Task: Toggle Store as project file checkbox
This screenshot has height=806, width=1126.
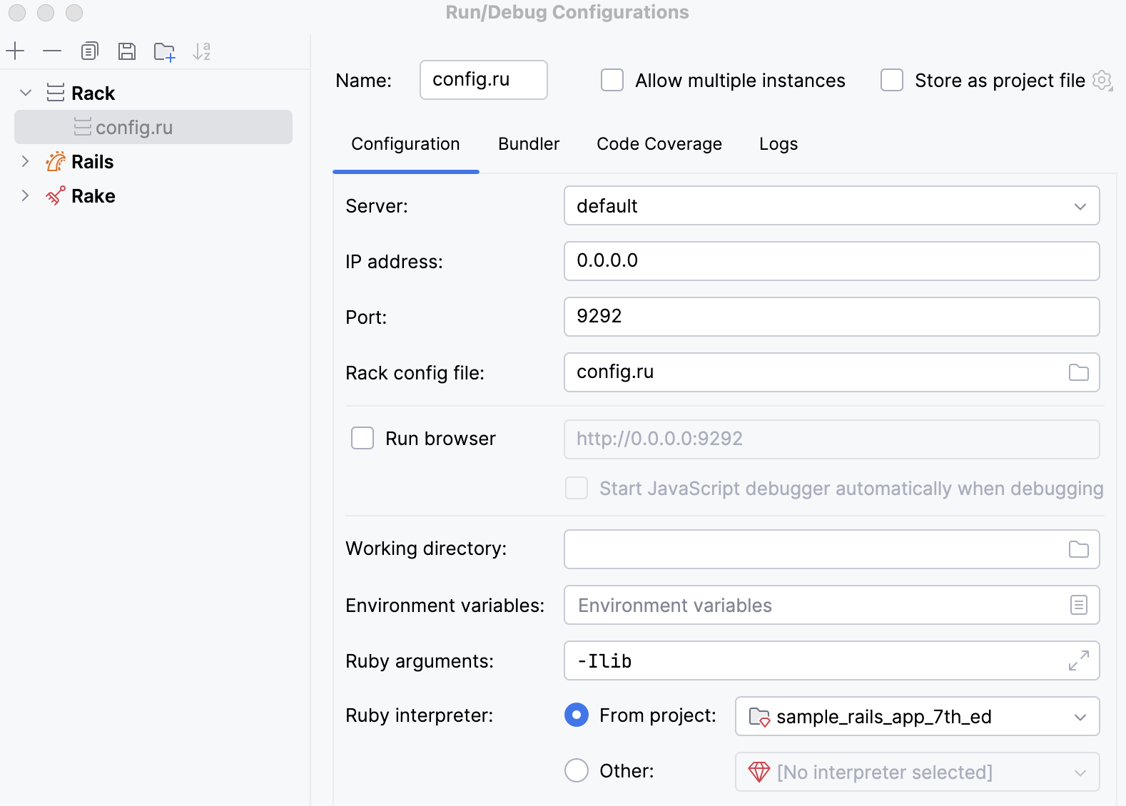Action: pos(892,80)
